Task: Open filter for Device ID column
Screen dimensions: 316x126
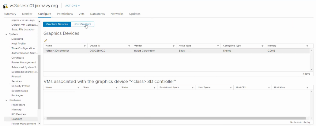Action: (129, 46)
